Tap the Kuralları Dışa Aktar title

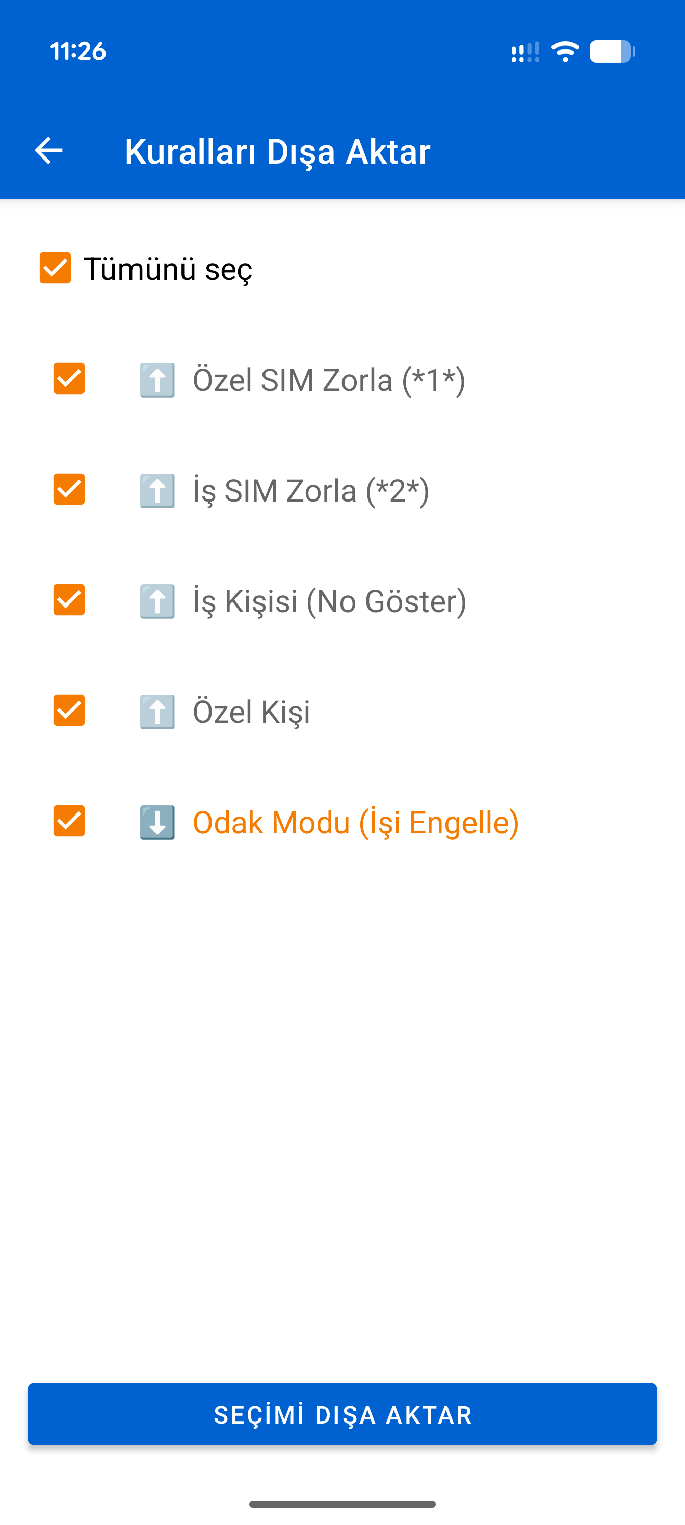click(277, 151)
